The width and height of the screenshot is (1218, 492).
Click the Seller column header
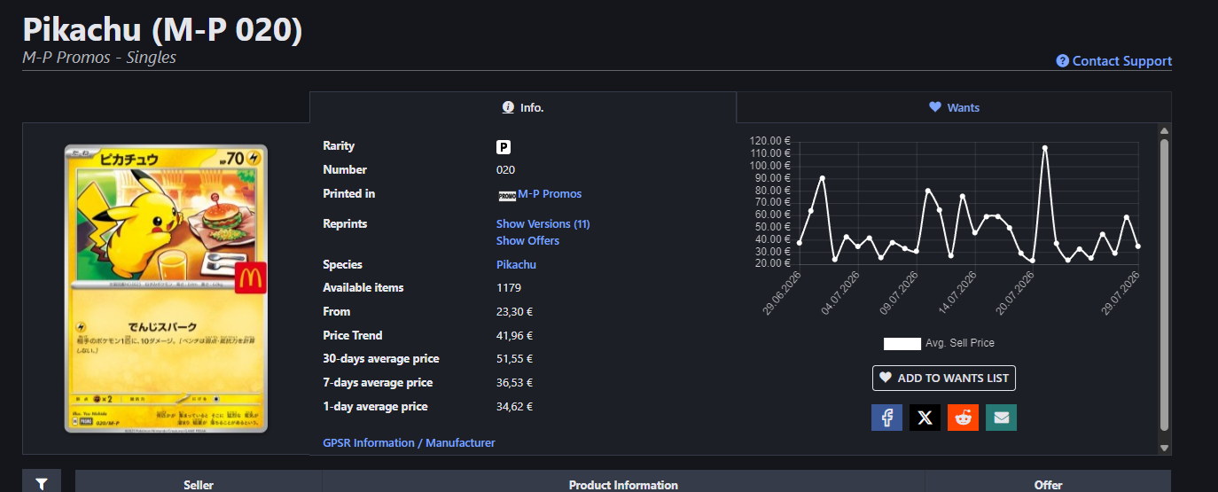coord(199,484)
